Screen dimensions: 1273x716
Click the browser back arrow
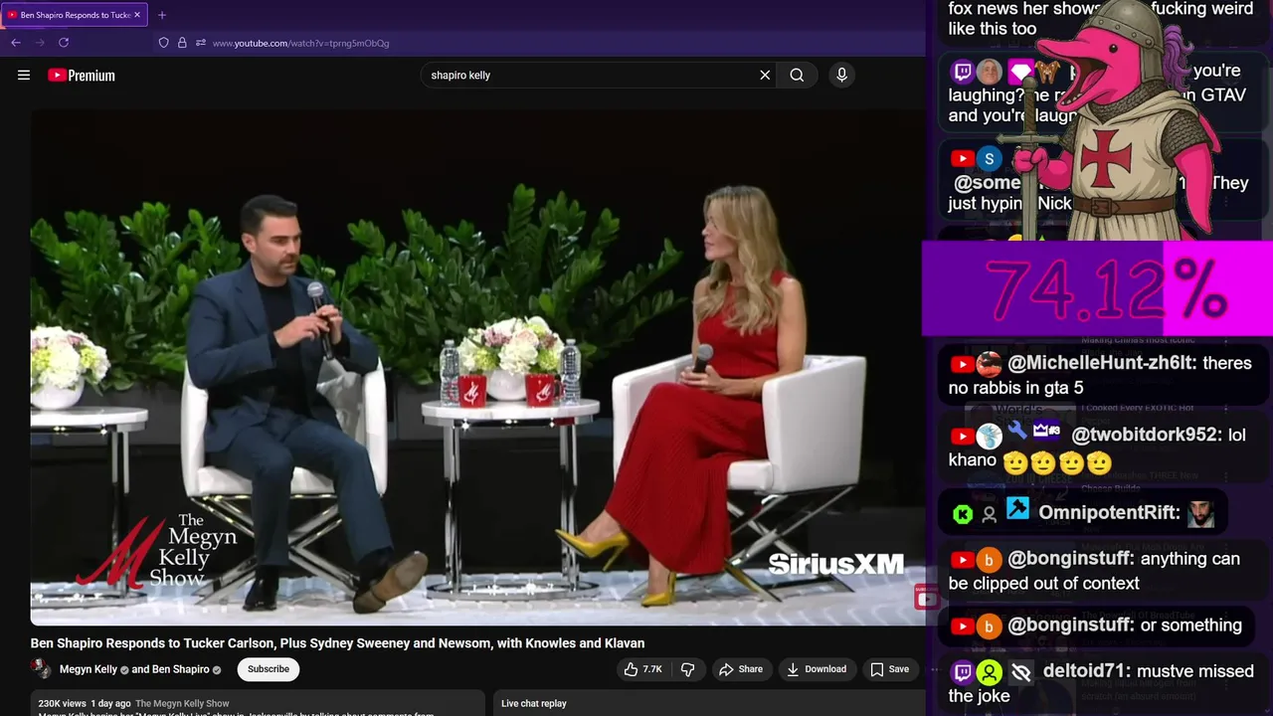(x=16, y=43)
